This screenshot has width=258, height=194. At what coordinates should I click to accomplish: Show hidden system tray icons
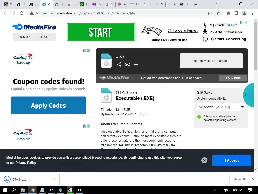[x=214, y=190]
